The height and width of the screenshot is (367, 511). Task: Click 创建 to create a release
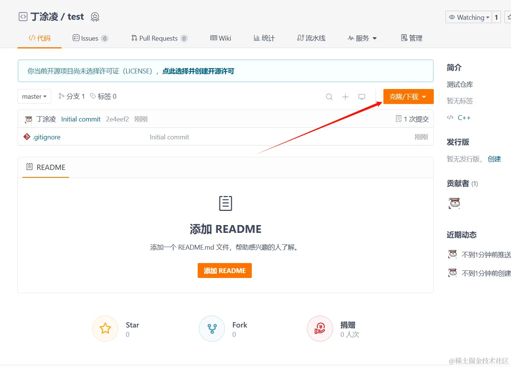[x=494, y=159]
